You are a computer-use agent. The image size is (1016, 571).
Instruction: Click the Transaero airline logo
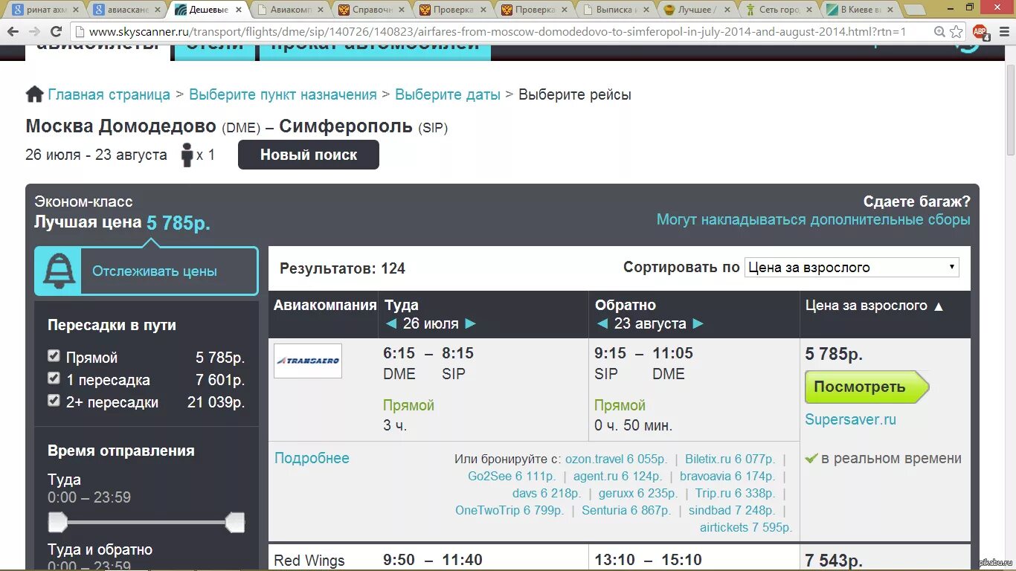pyautogui.click(x=308, y=361)
